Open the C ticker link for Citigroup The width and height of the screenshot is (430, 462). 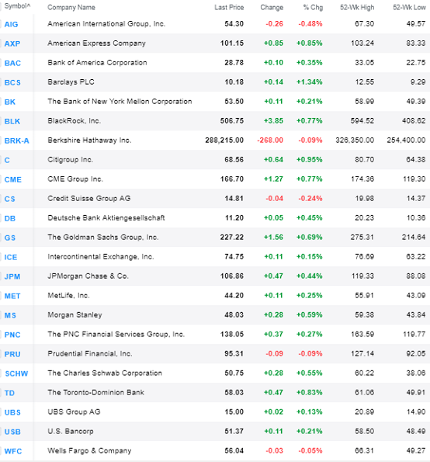tap(7, 160)
